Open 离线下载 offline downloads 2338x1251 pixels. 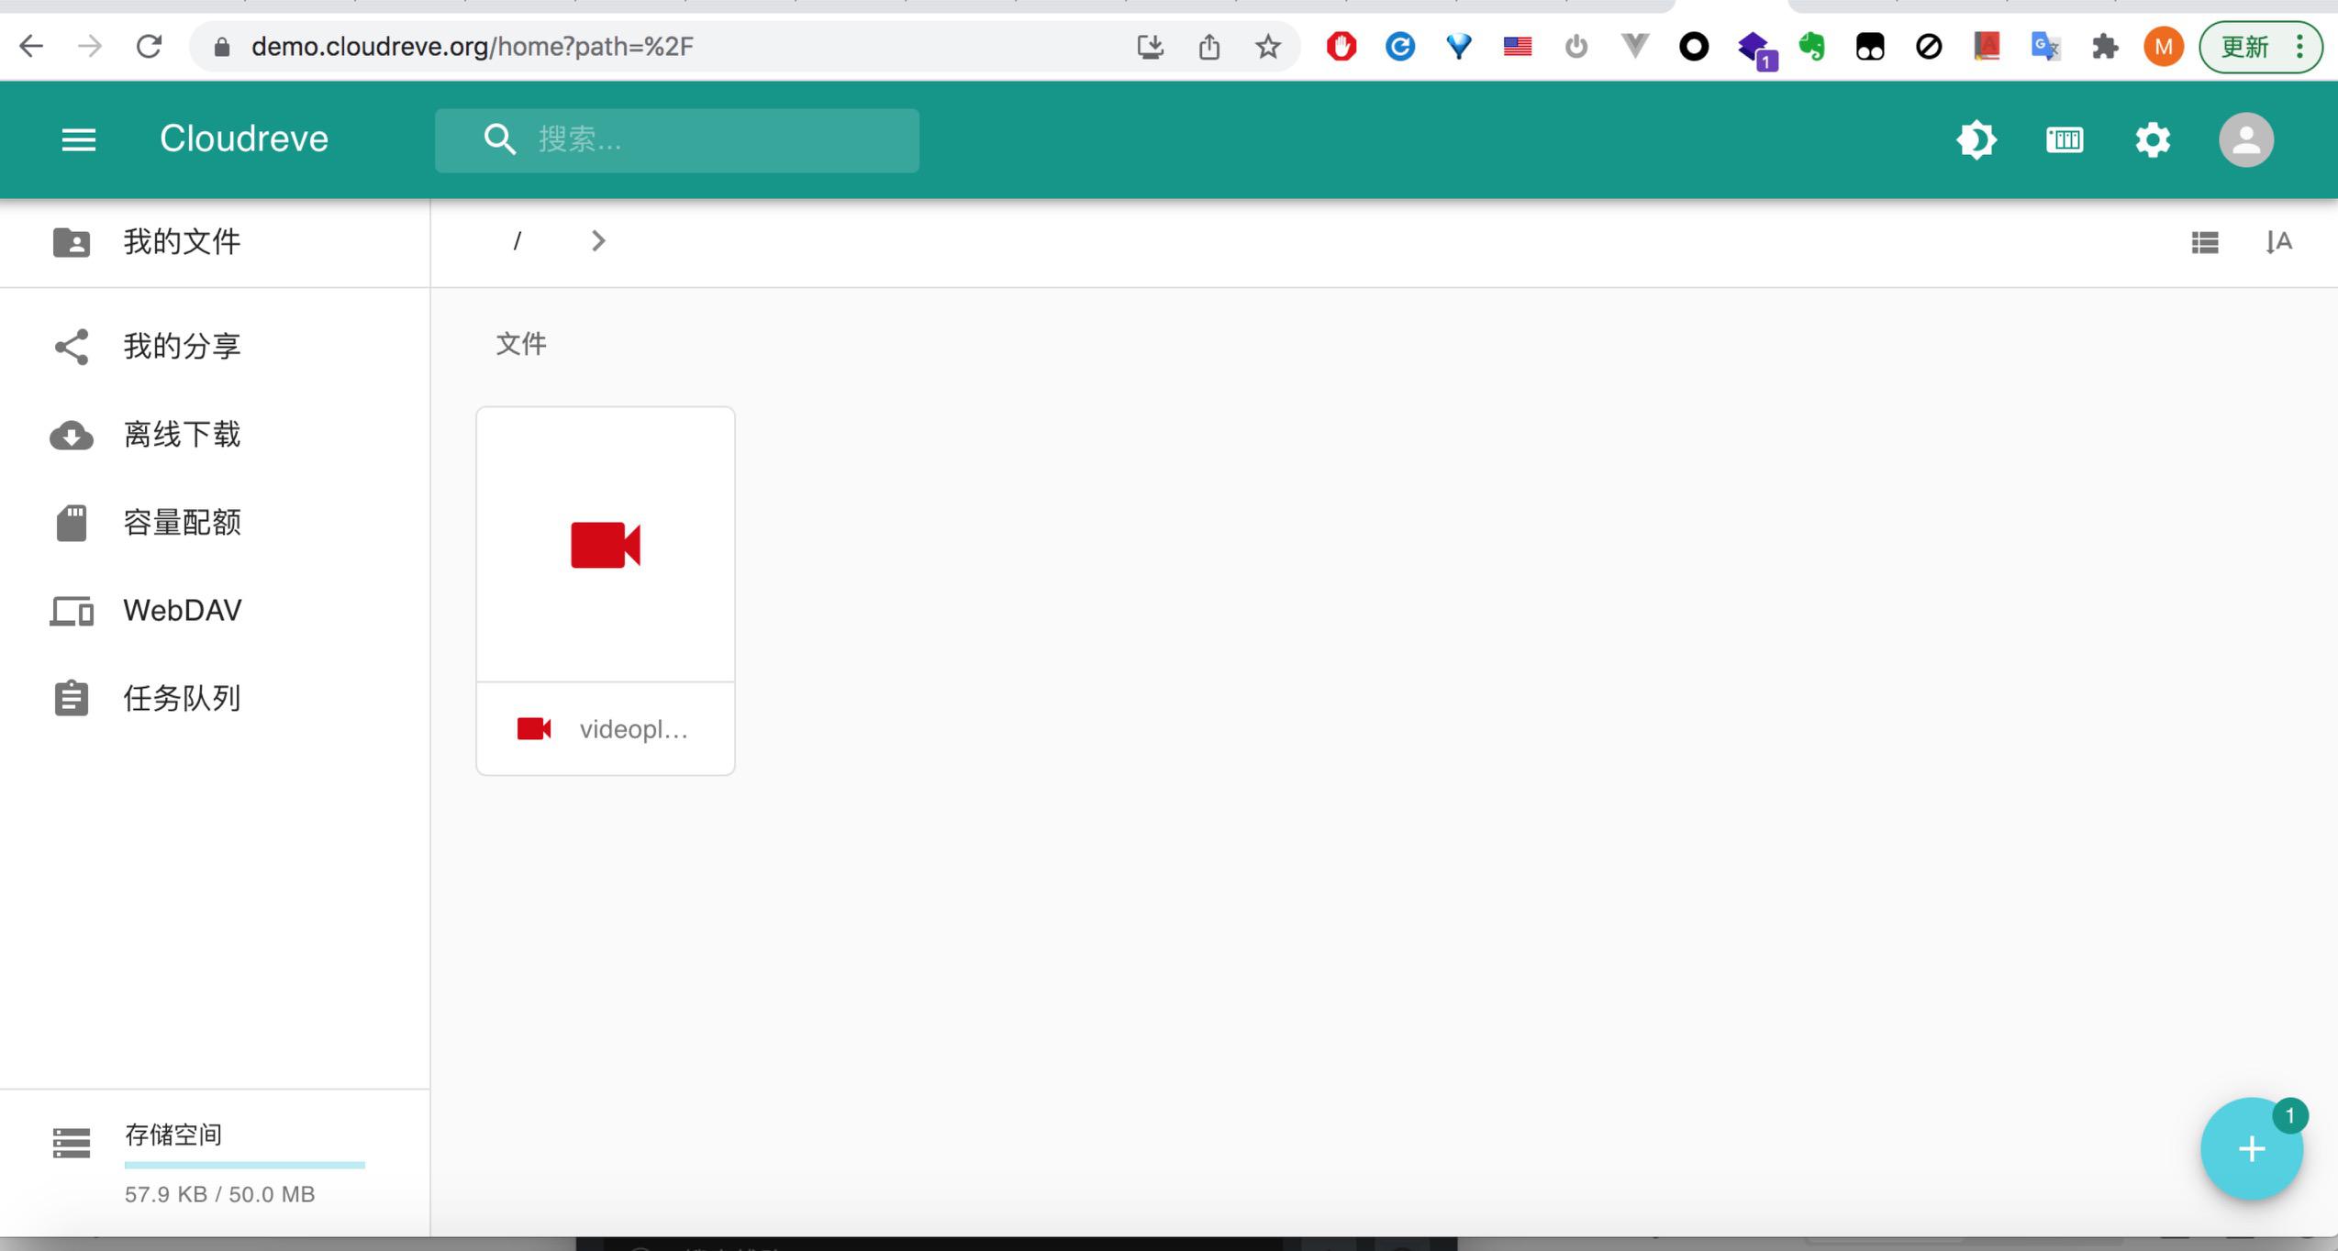[182, 435]
